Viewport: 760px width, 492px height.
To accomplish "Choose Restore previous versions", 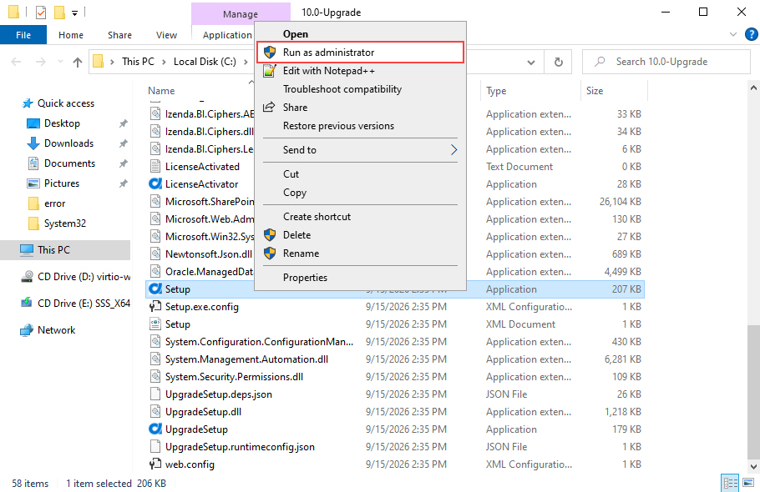I will click(360, 126).
